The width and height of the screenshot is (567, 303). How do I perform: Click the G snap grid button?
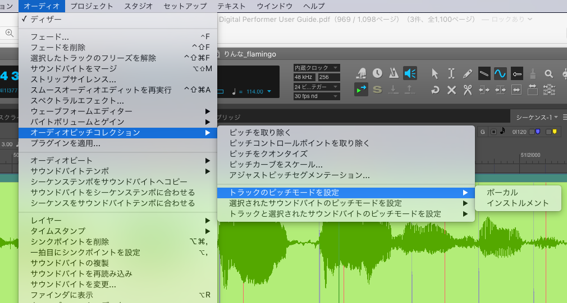coord(482,132)
